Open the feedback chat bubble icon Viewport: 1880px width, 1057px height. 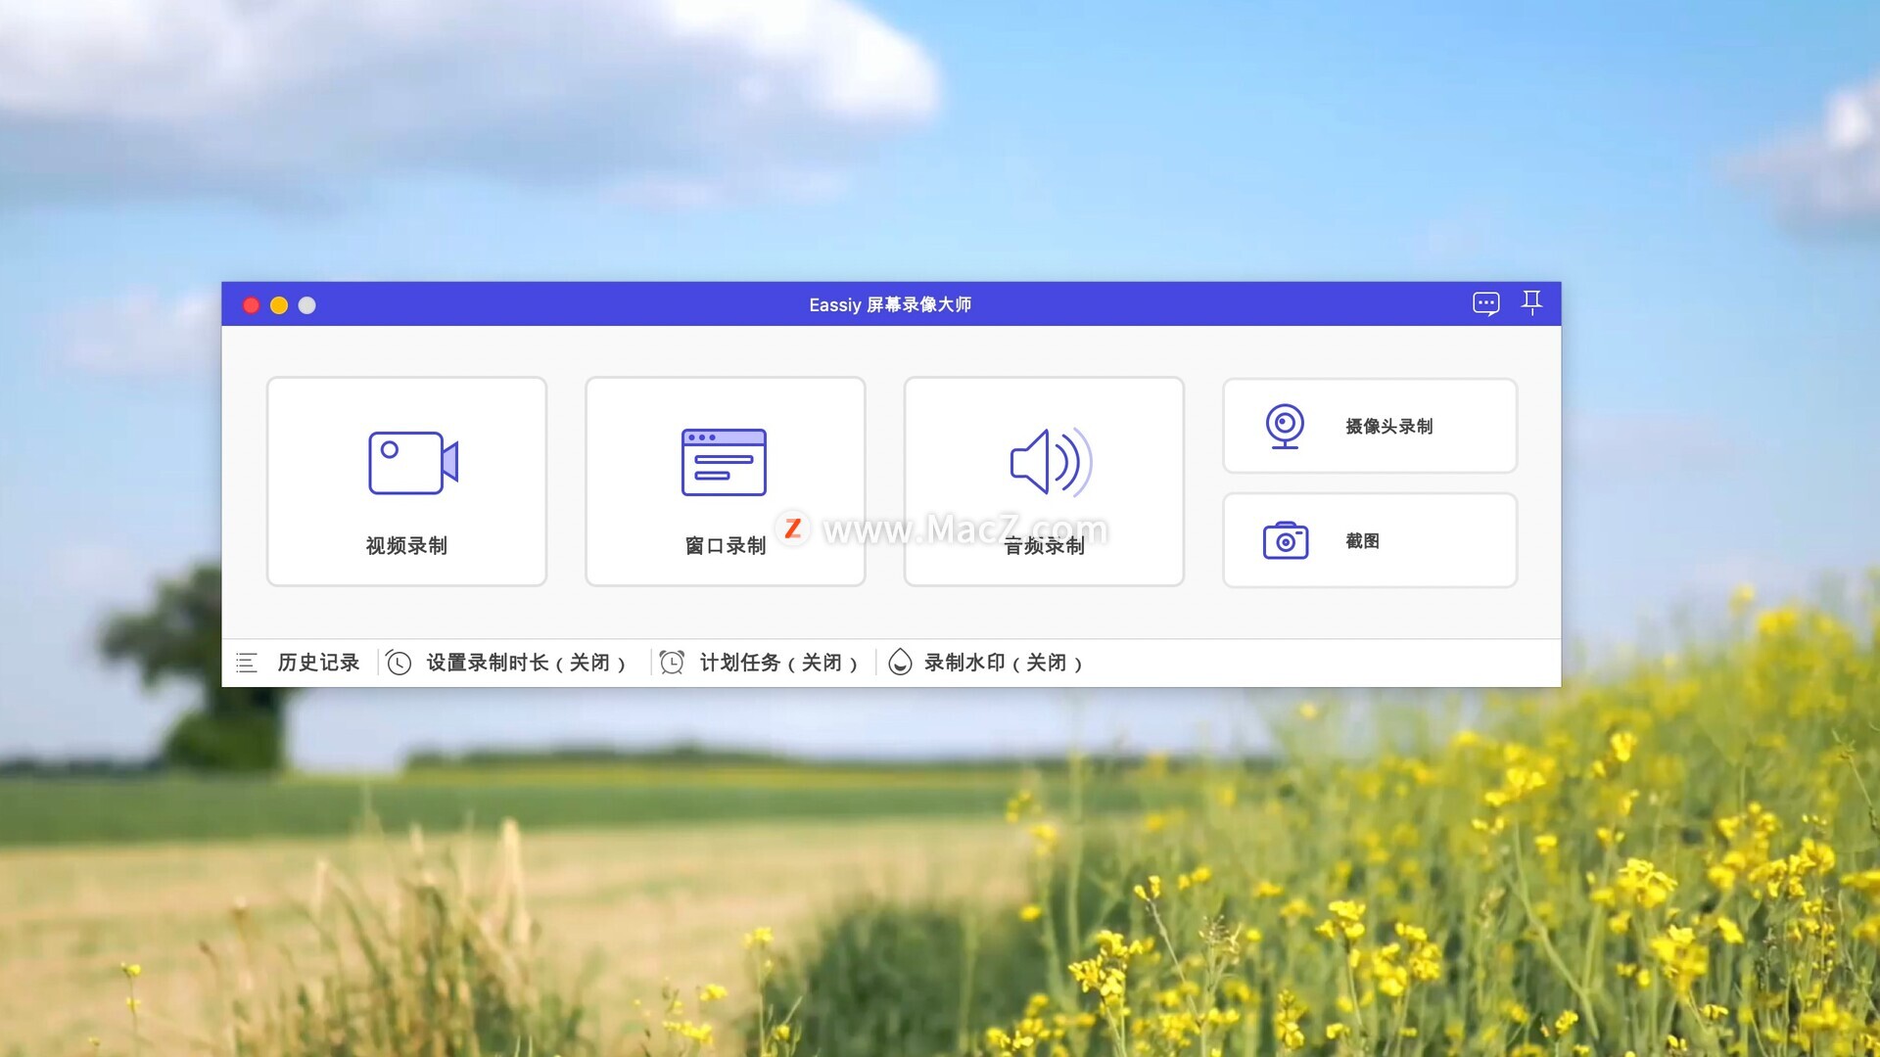click(x=1485, y=303)
